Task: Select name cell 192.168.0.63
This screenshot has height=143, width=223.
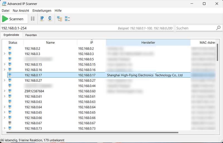Action: pyautogui.click(x=33, y=102)
